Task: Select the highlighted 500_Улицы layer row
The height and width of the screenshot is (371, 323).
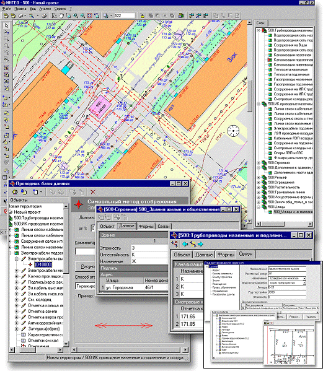Action: [x=293, y=212]
